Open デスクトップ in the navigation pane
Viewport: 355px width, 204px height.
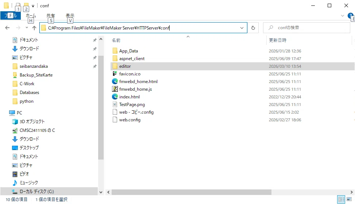tap(29, 148)
